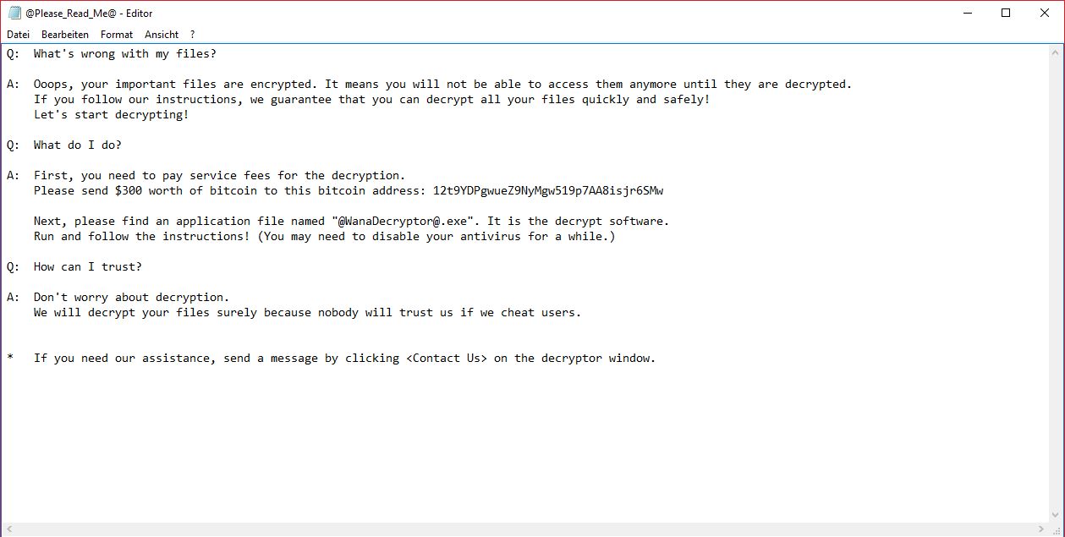Click the <Contact Us> text in last line
Image resolution: width=1065 pixels, height=537 pixels.
[447, 359]
